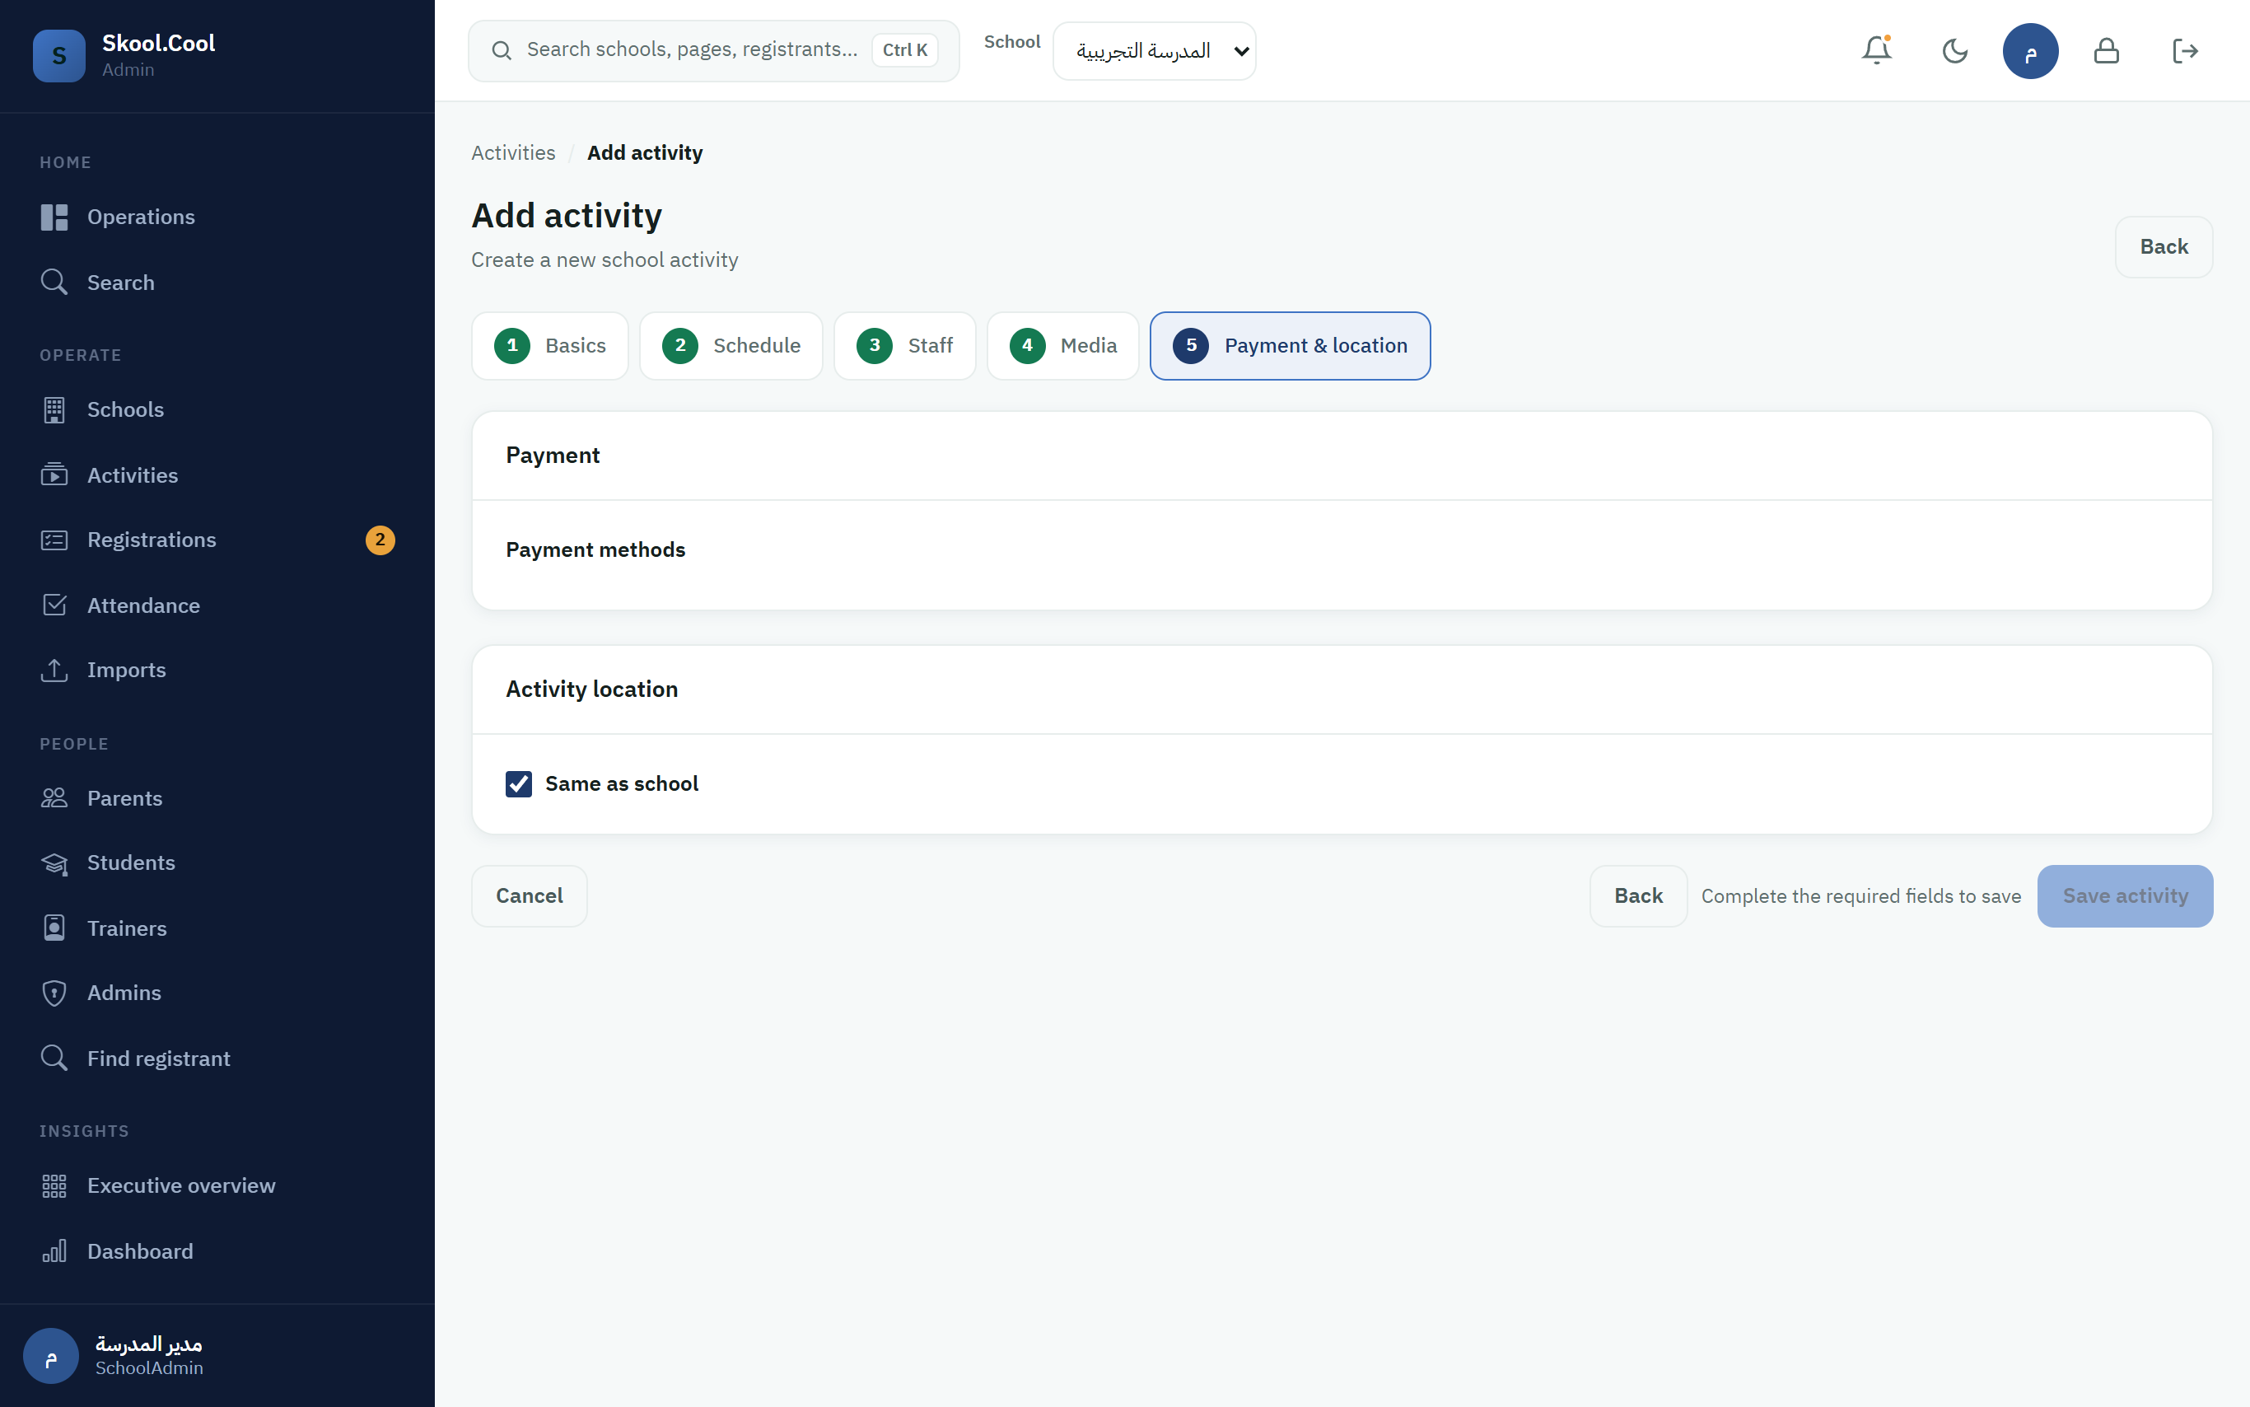
Task: Click the Same as school label
Action: point(621,783)
